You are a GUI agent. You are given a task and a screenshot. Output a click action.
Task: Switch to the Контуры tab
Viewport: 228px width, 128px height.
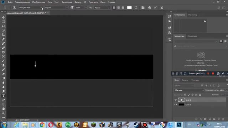(195, 80)
